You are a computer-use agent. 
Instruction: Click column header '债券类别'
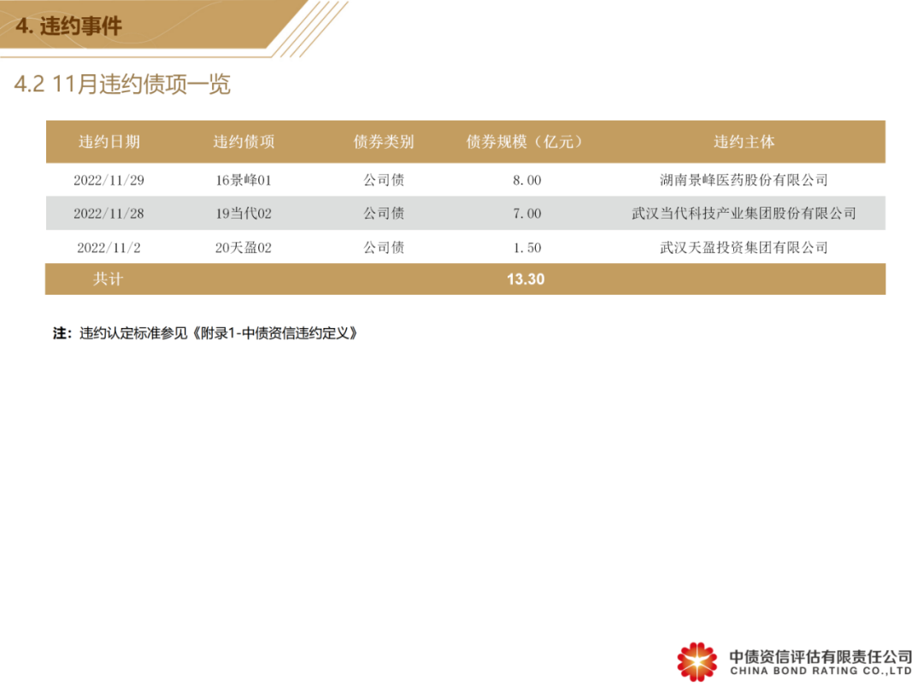pyautogui.click(x=384, y=142)
